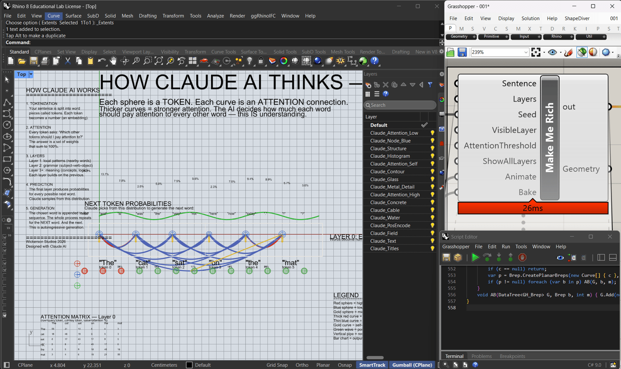Open the color wheel material icon

(284, 61)
